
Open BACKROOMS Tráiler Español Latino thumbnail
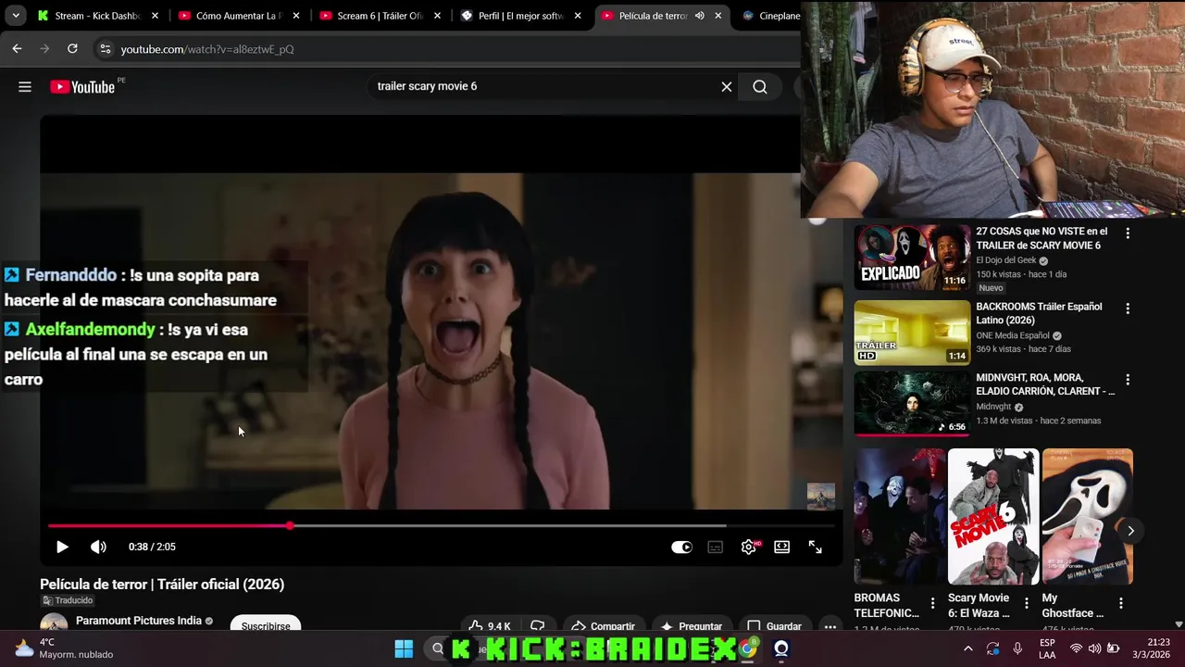click(x=912, y=332)
